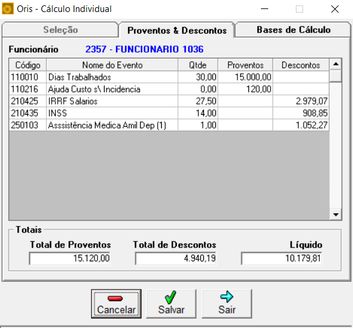The width and height of the screenshot is (353, 328).
Task: Click Qtde cell 30,00
Action: [x=198, y=77]
